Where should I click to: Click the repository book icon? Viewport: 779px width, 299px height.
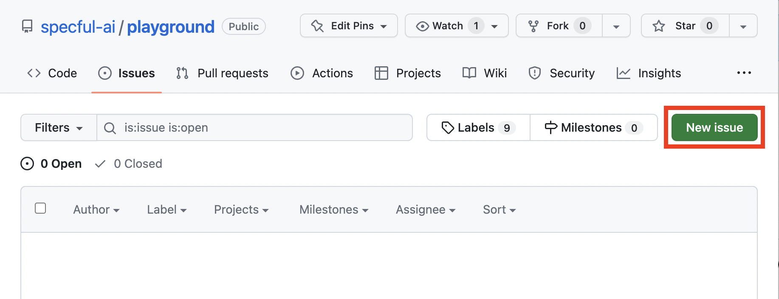tap(27, 27)
